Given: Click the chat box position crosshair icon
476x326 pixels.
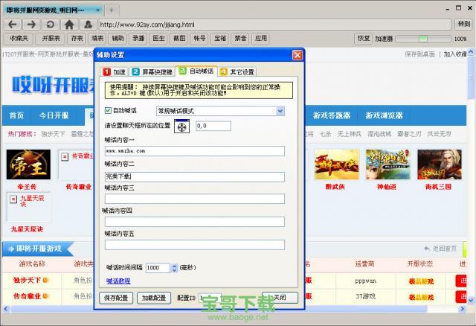Looking at the screenshot, I should tap(182, 127).
